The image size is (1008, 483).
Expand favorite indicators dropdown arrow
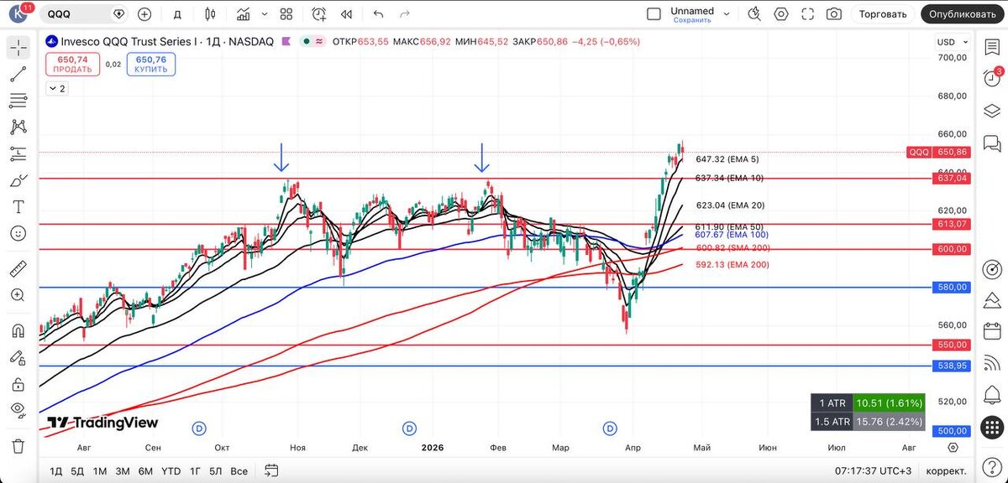pos(264,14)
